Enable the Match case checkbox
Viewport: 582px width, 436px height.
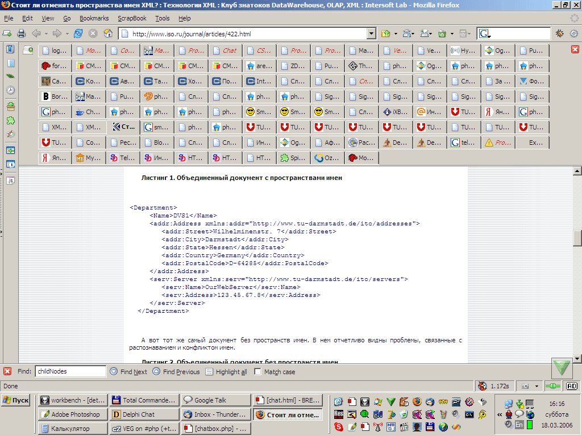tap(258, 372)
